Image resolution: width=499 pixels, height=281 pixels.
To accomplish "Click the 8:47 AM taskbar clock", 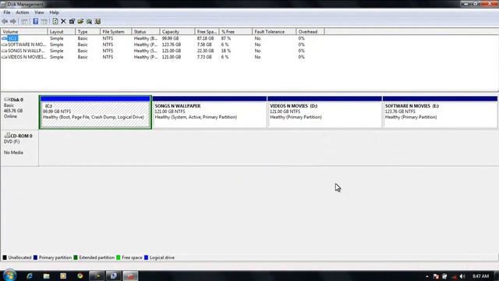I will tap(480, 276).
